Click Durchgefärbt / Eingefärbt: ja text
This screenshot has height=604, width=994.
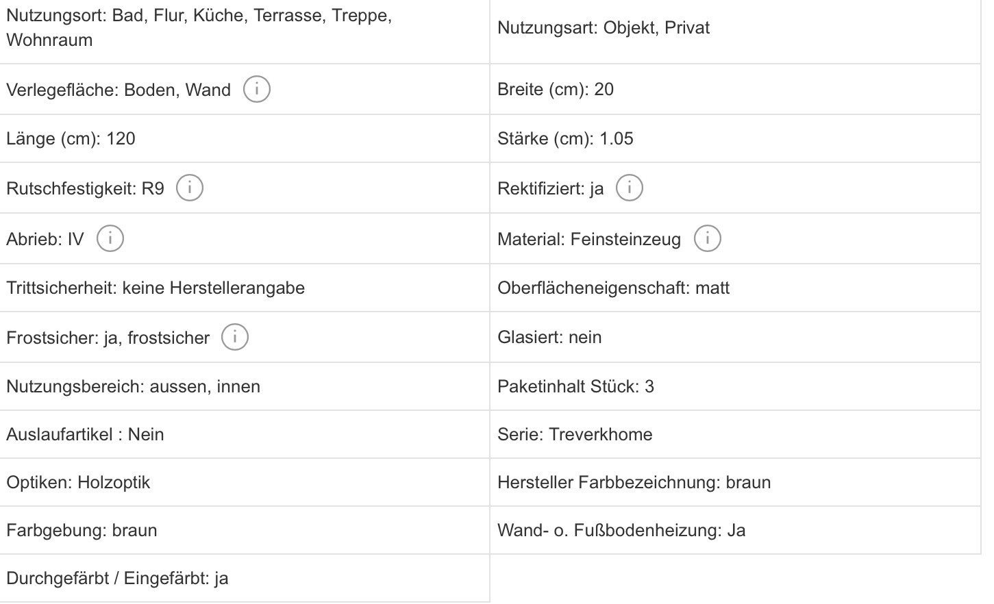117,579
